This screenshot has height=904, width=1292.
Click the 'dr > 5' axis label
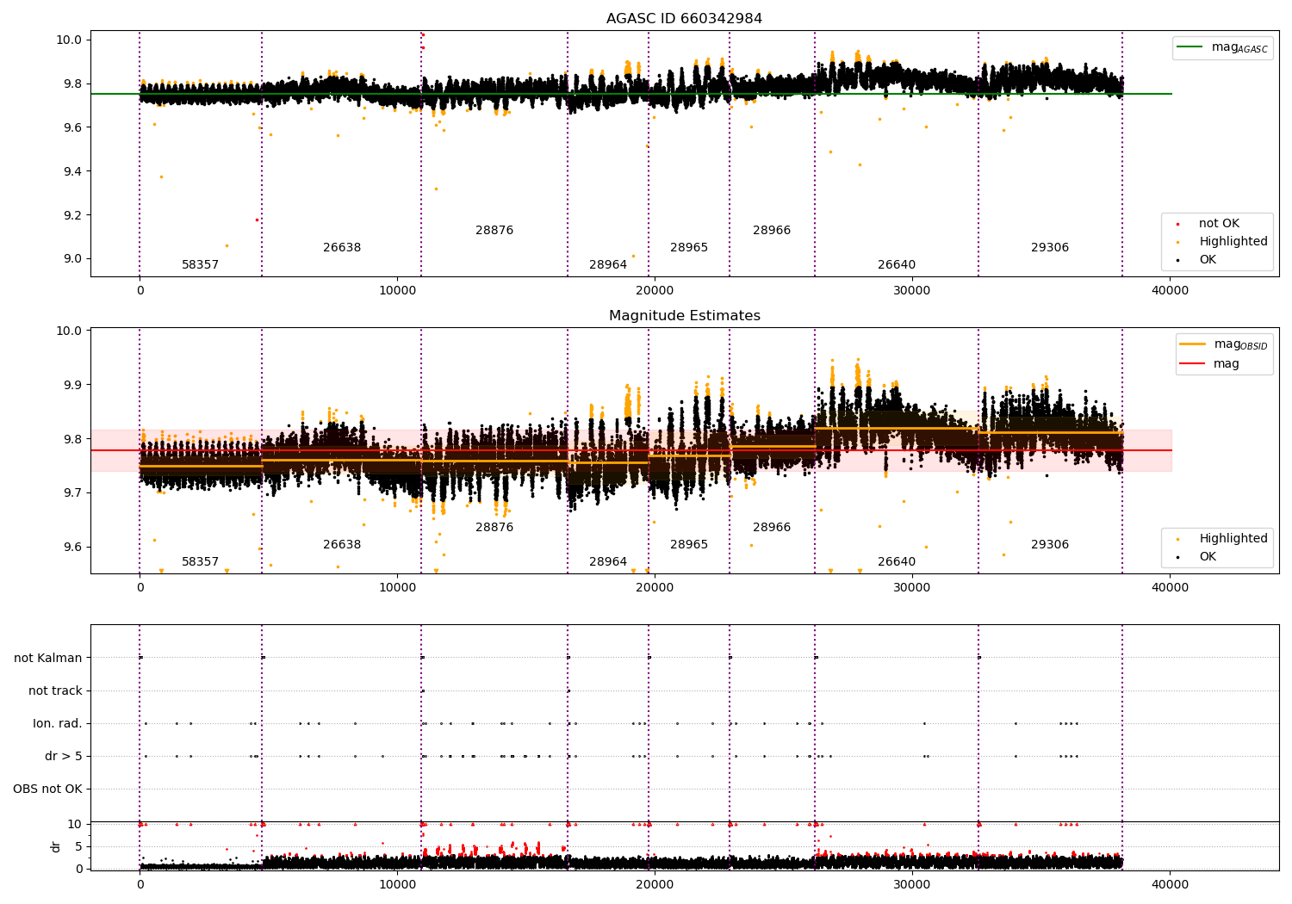(64, 757)
